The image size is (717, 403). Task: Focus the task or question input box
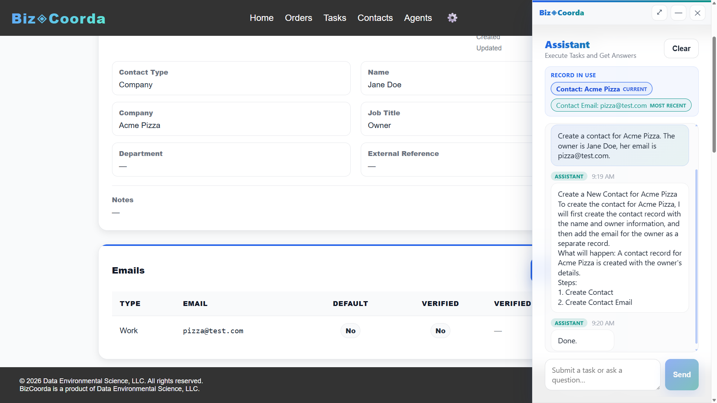(602, 375)
